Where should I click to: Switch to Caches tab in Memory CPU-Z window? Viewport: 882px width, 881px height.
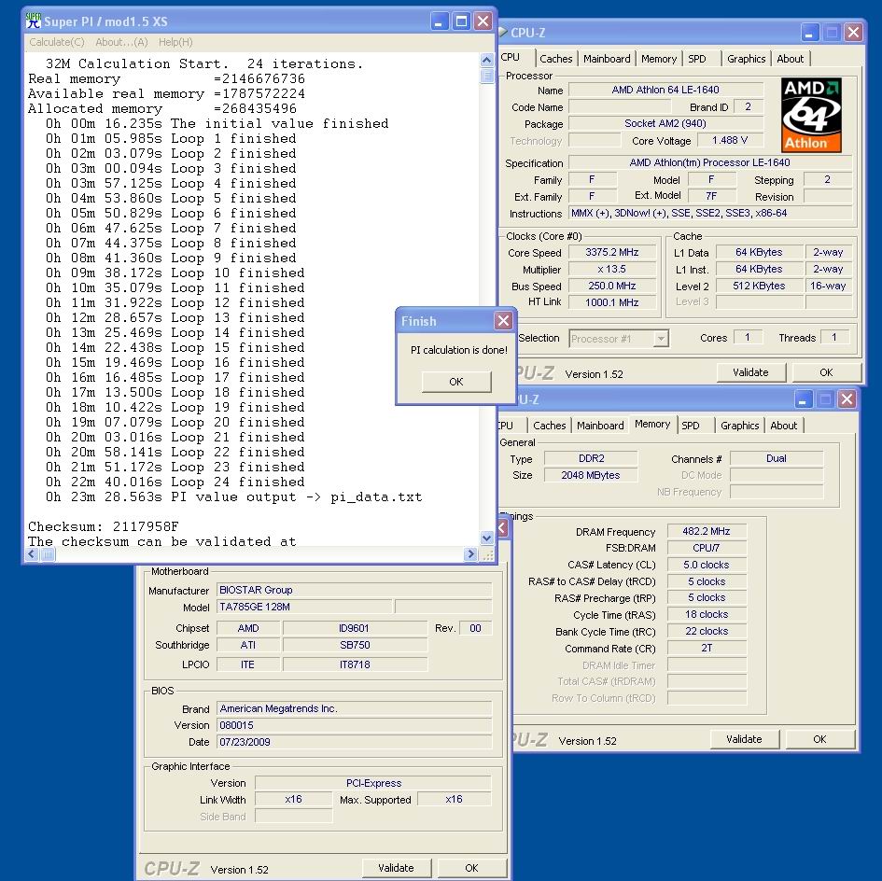tap(549, 426)
